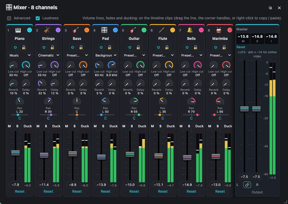Click the Marimba drum instrument icon

tap(219, 30)
